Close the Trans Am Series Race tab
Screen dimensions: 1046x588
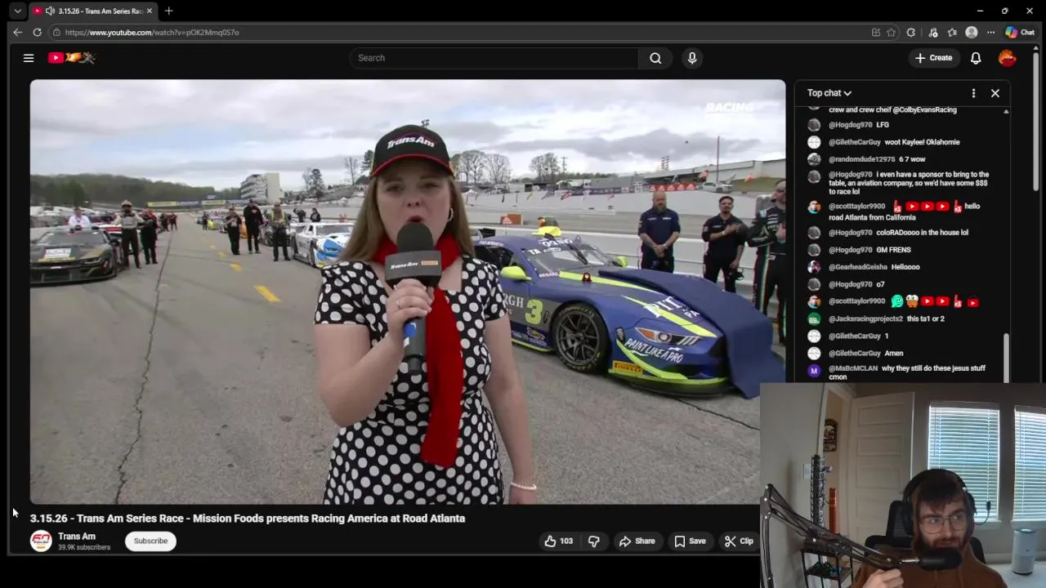[x=149, y=11]
